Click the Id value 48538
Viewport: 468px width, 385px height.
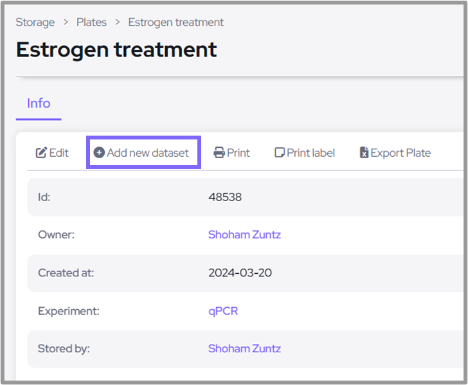225,197
